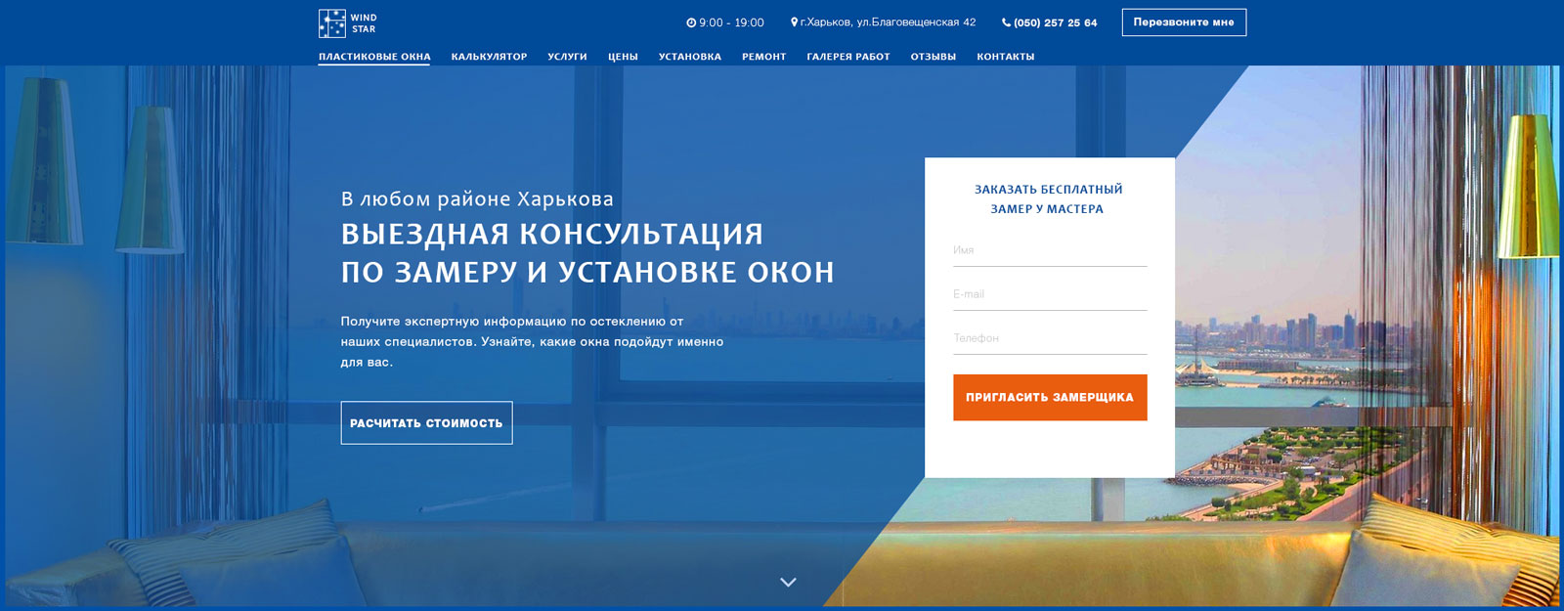Click the scroll-down chevron at the bottom of the banner

(788, 582)
